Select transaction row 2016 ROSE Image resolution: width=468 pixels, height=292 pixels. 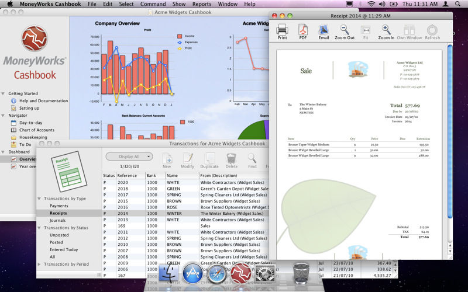[185, 207]
